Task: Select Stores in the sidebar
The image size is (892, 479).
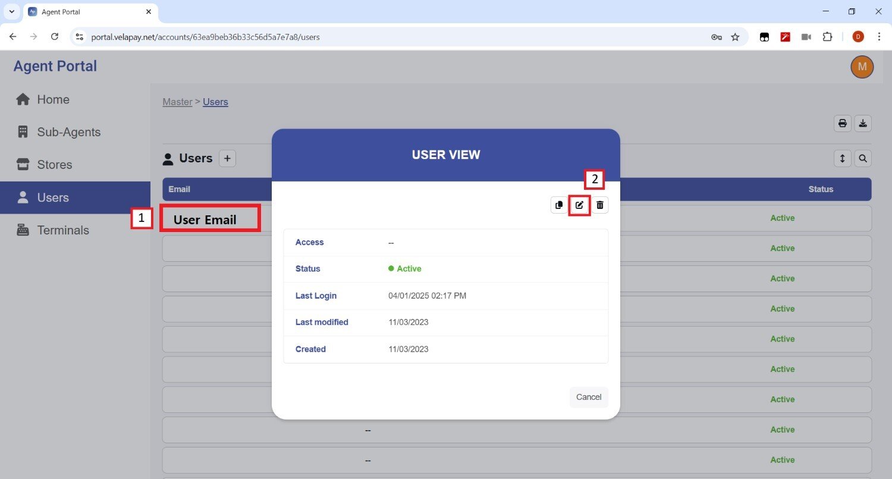Action: coord(54,165)
